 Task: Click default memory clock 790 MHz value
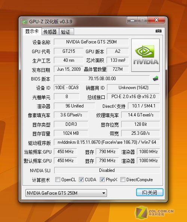107,160
